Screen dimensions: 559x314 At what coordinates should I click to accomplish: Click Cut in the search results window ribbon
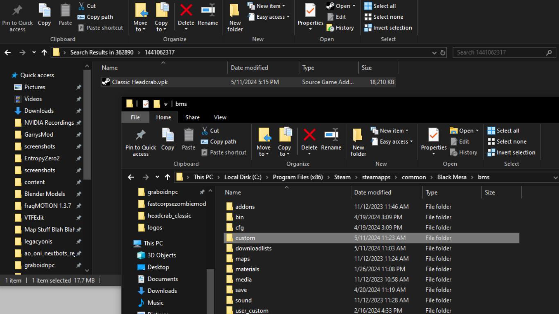point(87,6)
